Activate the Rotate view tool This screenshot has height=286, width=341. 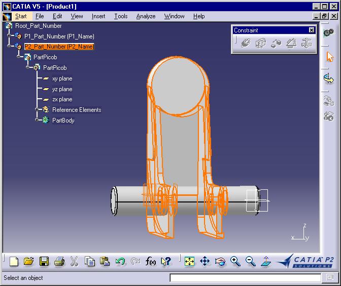(x=220, y=261)
